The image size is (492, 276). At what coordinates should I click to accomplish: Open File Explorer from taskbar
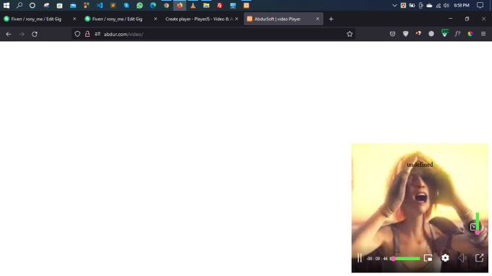(x=206, y=5)
